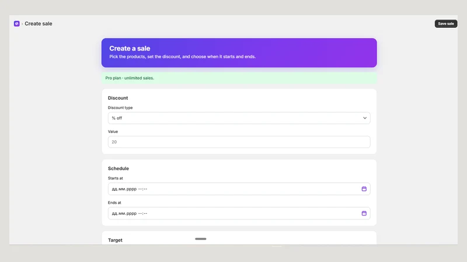This screenshot has width=467, height=262.
Task: Click the 'Starts at' field label
Action: 115,178
